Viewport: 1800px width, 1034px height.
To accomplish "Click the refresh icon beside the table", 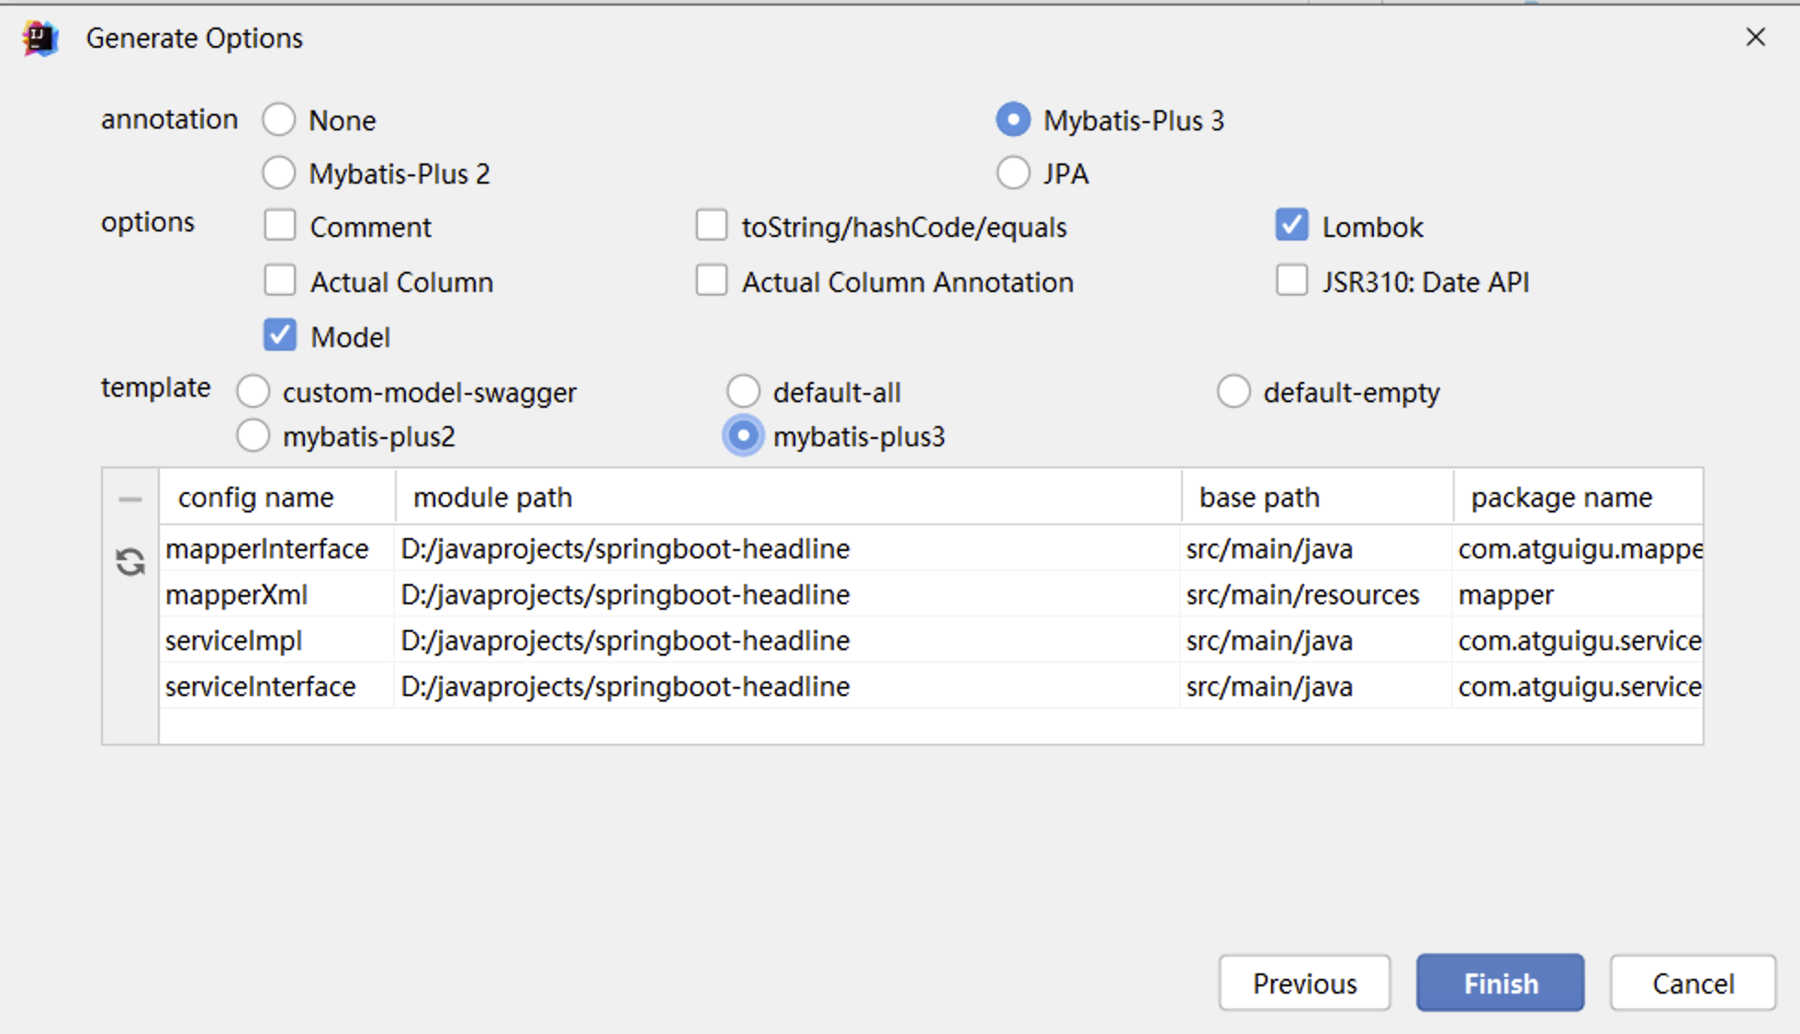I will (x=130, y=561).
